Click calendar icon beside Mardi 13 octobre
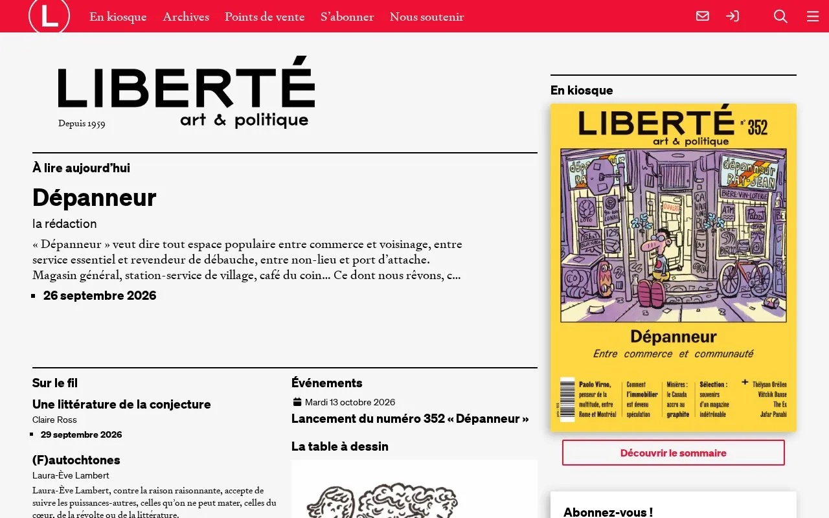This screenshot has height=518, width=829. [297, 402]
